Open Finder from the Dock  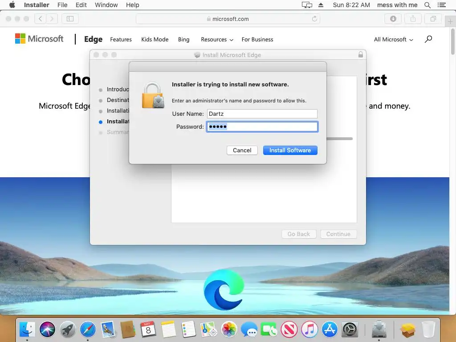click(27, 330)
